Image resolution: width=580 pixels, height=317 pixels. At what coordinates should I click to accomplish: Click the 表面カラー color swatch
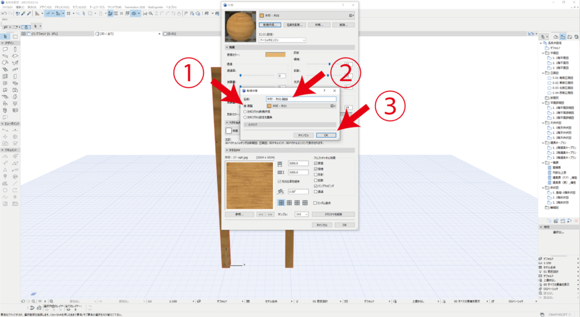tap(275, 55)
